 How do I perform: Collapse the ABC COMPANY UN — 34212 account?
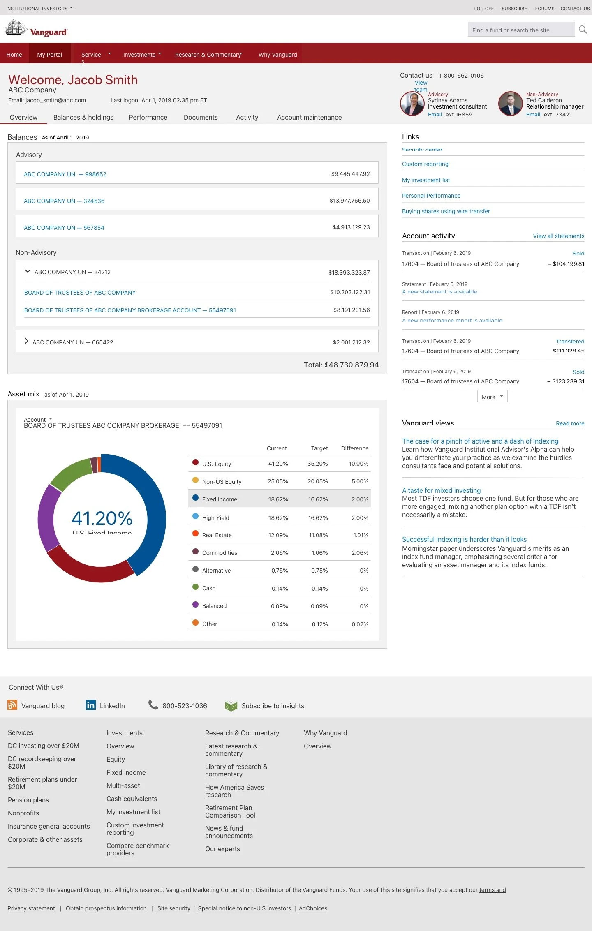tap(28, 271)
